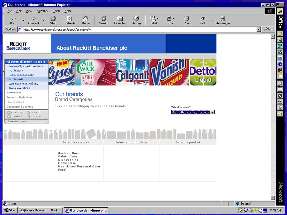The height and width of the screenshot is (215, 287).
Task: Click the vertical scrollbar down arrow
Action: 273,198
